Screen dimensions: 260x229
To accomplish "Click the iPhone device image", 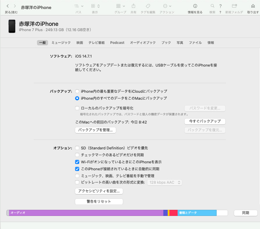I will point(12,26).
